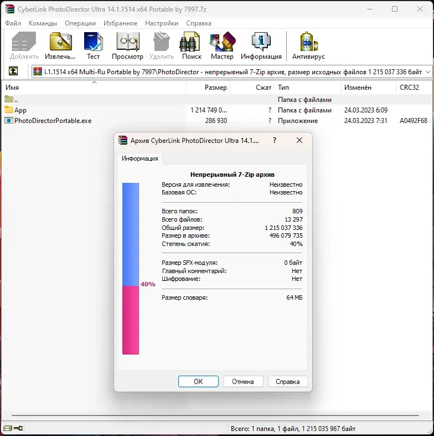The width and height of the screenshot is (434, 436).
Task: Click the Общий размер value 1 215 037 336
Action: [283, 228]
